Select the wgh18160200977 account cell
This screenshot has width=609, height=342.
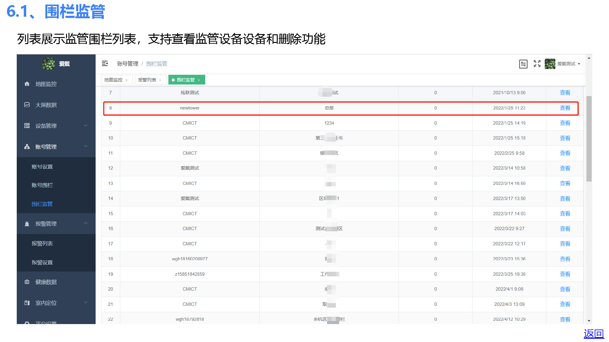(x=190, y=259)
